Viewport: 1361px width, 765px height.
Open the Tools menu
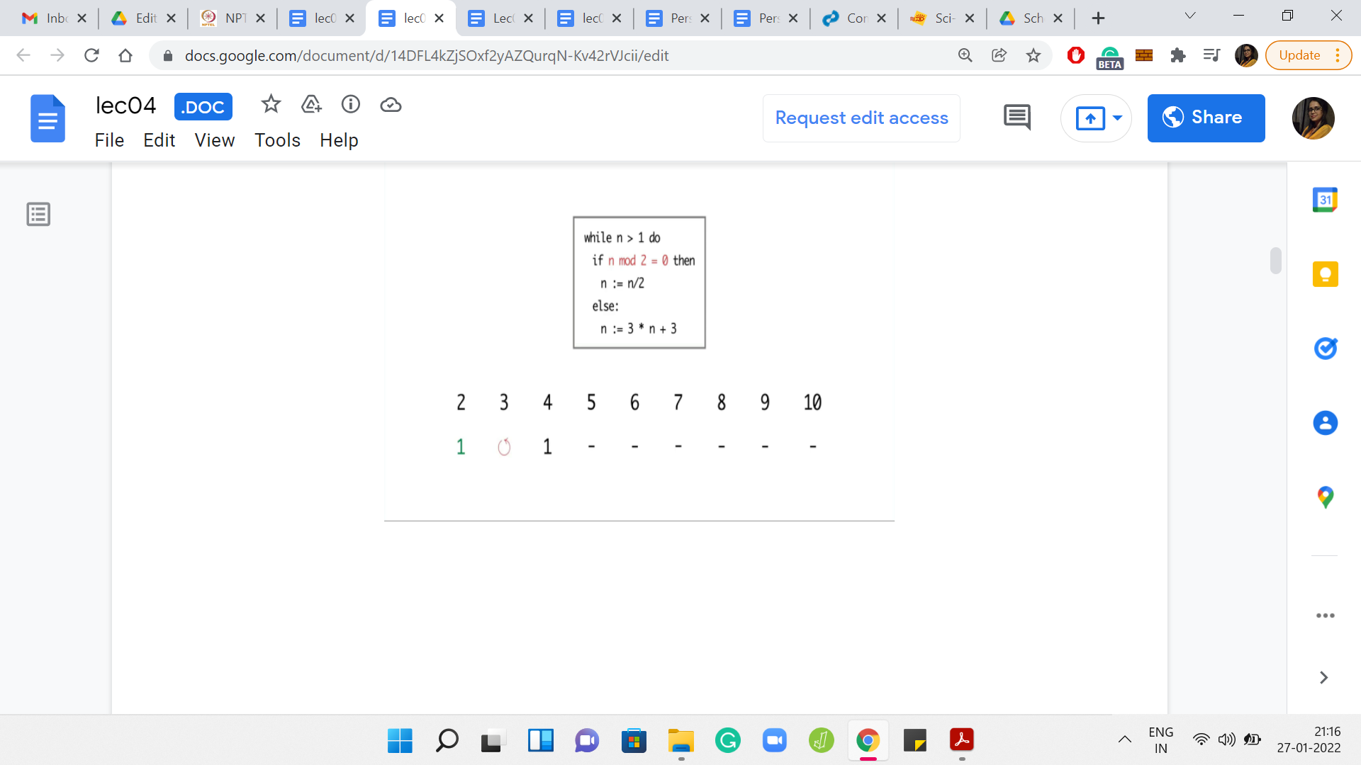tap(277, 140)
